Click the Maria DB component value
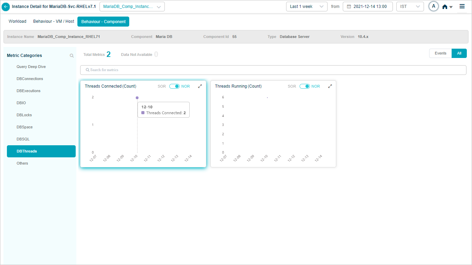The width and height of the screenshot is (472, 265). (164, 37)
